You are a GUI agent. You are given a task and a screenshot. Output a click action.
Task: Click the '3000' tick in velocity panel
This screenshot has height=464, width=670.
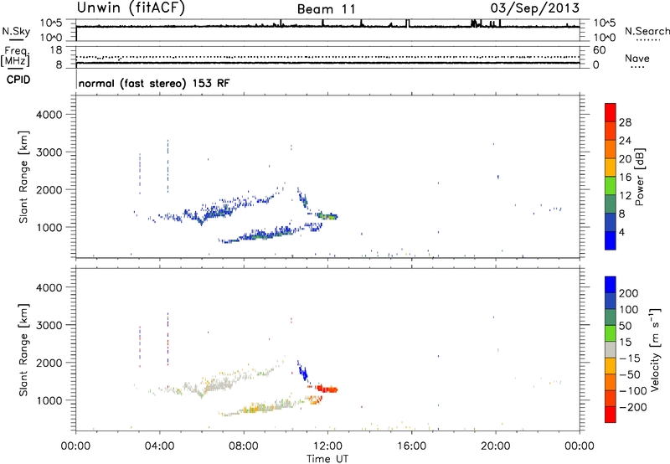tap(49, 325)
